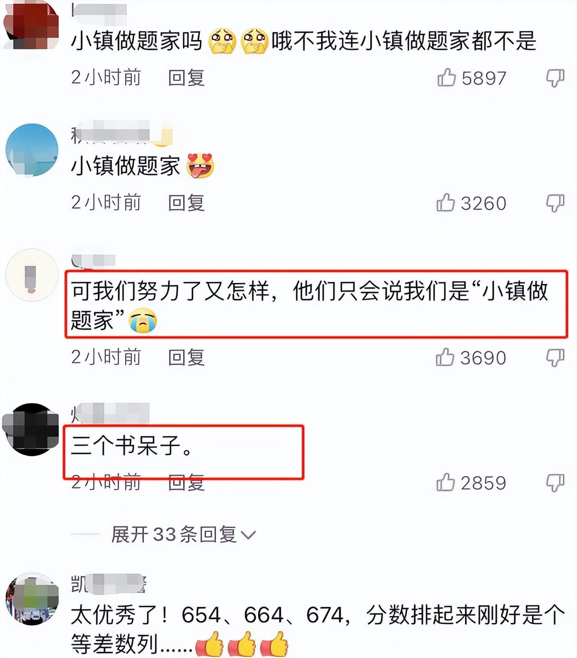Dislike the 三个书呆子 comment

pyautogui.click(x=555, y=483)
